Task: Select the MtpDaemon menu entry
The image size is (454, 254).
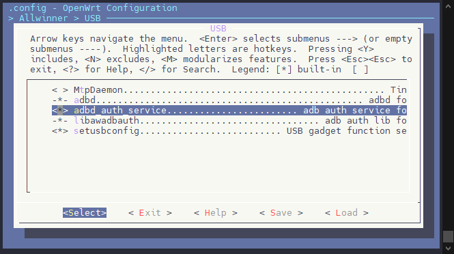Action: click(x=229, y=90)
